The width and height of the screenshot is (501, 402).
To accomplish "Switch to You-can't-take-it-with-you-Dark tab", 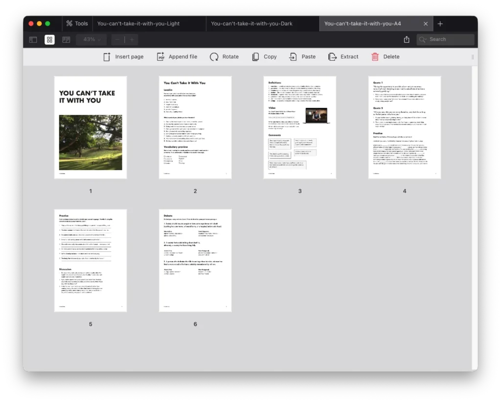I will tap(252, 23).
